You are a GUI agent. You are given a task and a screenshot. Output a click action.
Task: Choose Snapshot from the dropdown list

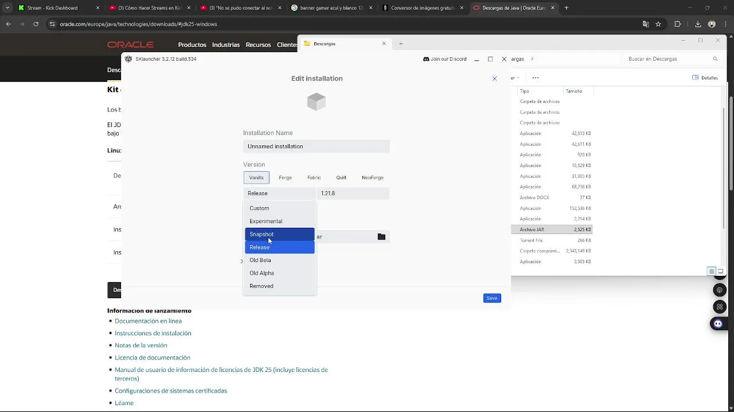point(280,234)
